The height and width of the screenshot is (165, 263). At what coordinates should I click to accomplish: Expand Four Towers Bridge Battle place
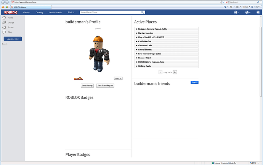(166, 54)
